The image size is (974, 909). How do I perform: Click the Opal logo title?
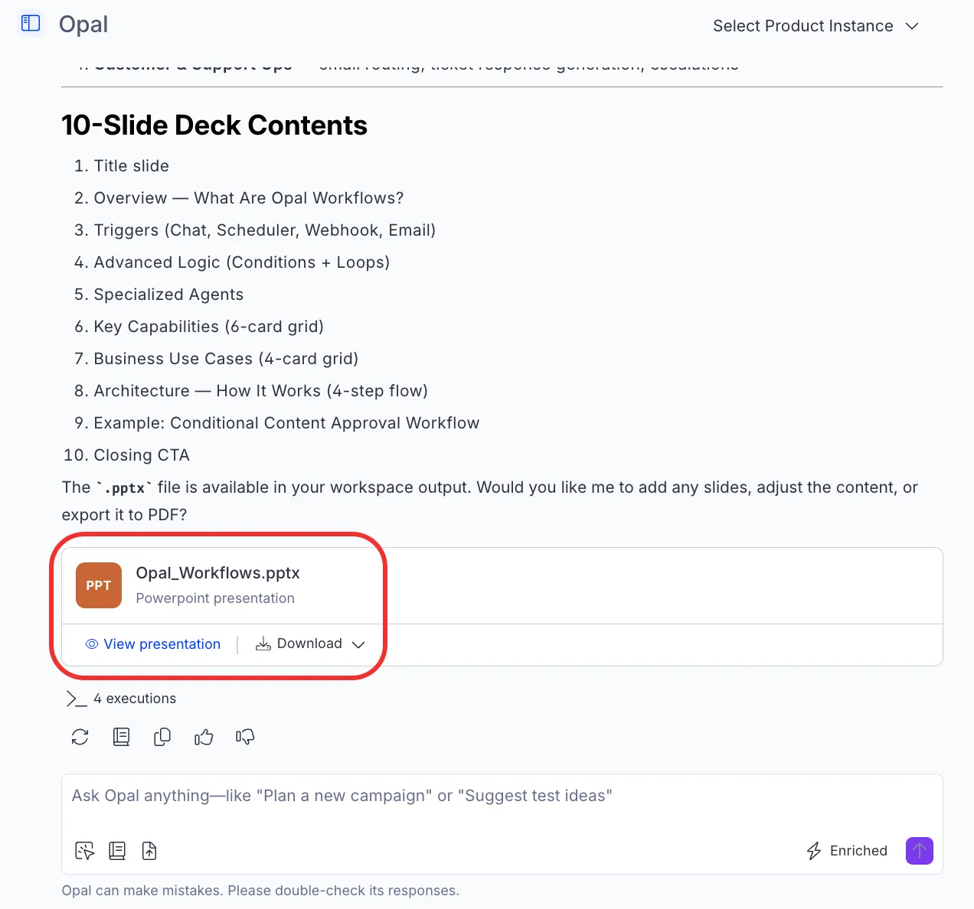pyautogui.click(x=83, y=24)
